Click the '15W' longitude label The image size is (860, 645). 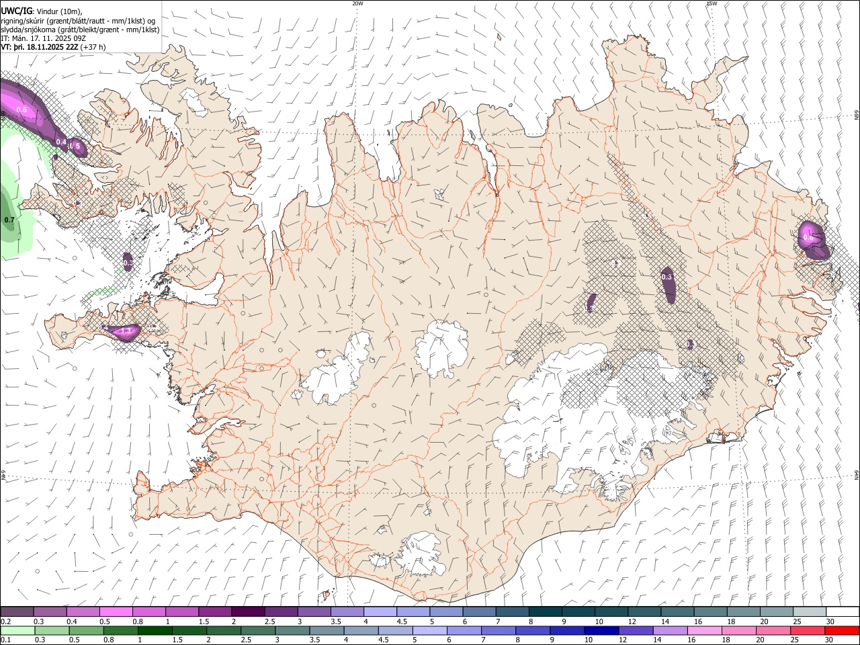[x=712, y=3]
